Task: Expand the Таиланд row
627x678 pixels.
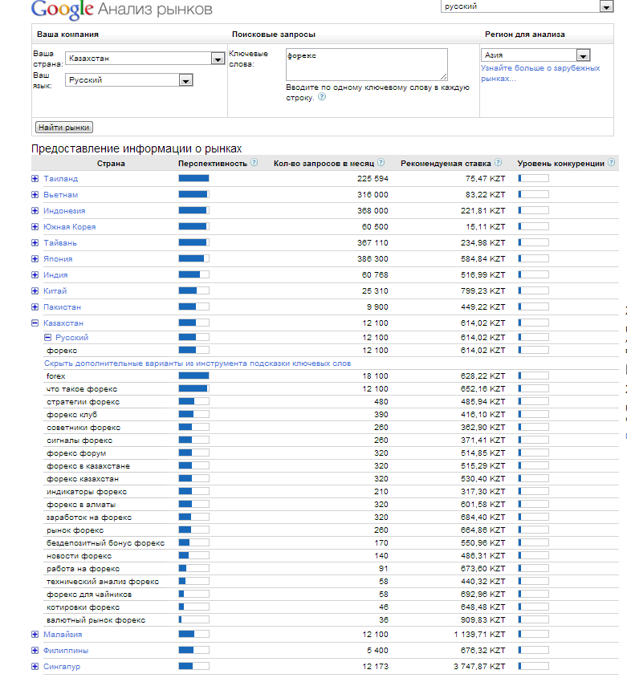Action: coord(35,179)
